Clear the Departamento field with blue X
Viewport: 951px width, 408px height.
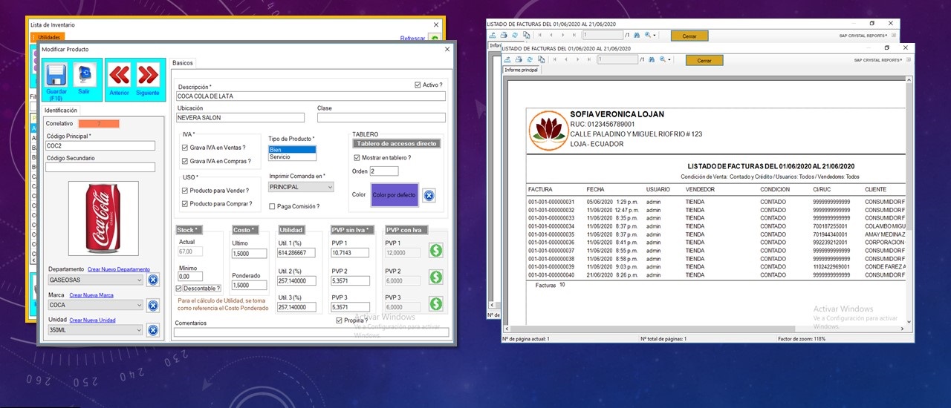(152, 280)
